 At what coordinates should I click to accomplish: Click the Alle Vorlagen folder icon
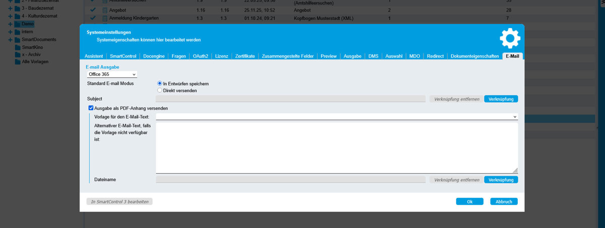[x=17, y=62]
